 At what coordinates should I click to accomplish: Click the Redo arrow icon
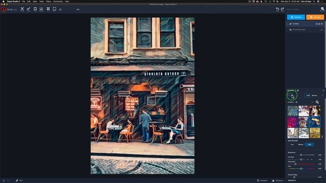click(x=282, y=9)
